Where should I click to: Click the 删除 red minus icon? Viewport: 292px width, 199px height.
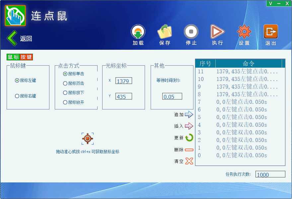click(x=189, y=150)
